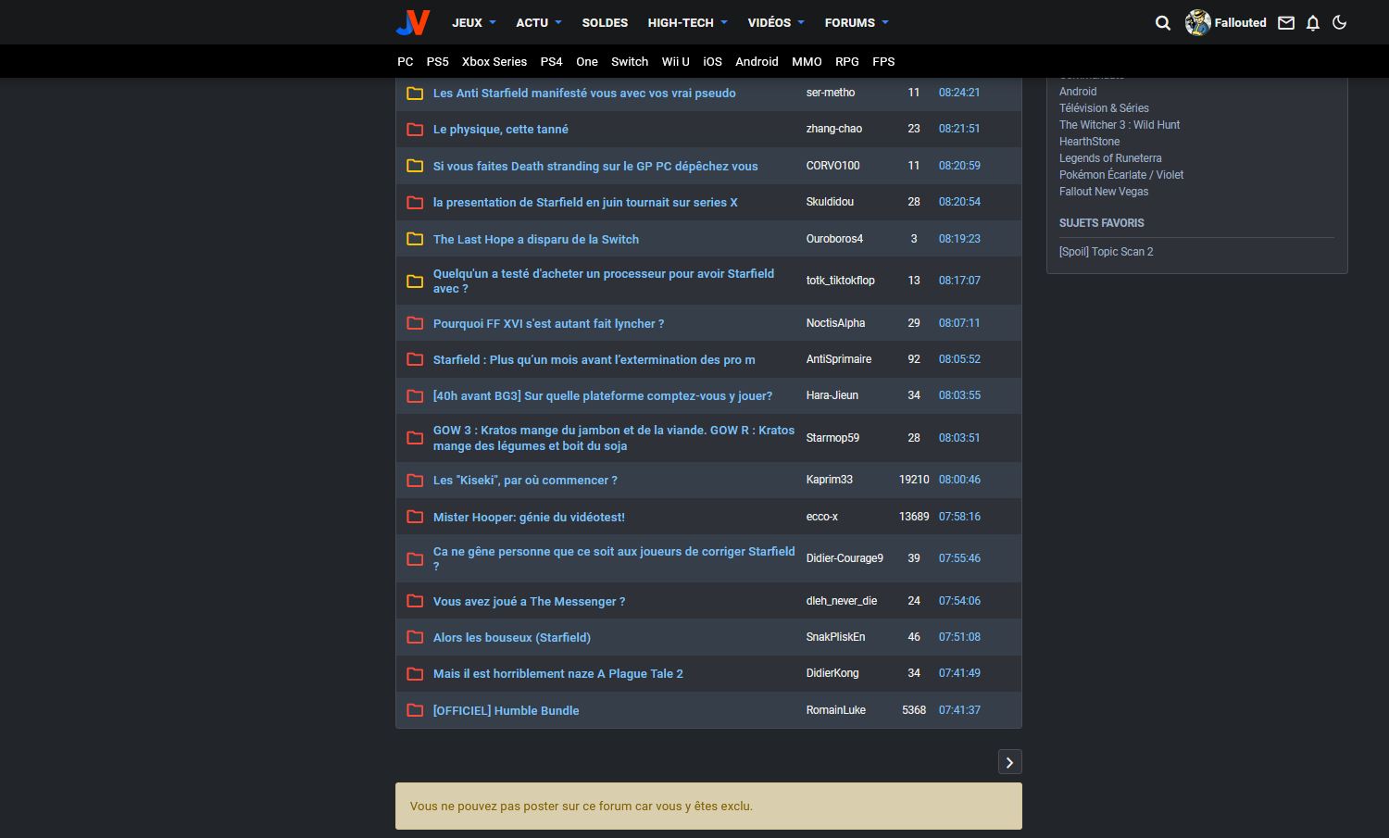
Task: Click the author name RomainLuke
Action: [835, 710]
